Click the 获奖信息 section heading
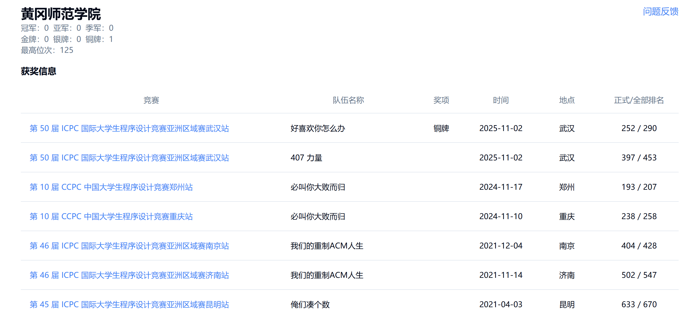The image size is (700, 320). coord(38,71)
